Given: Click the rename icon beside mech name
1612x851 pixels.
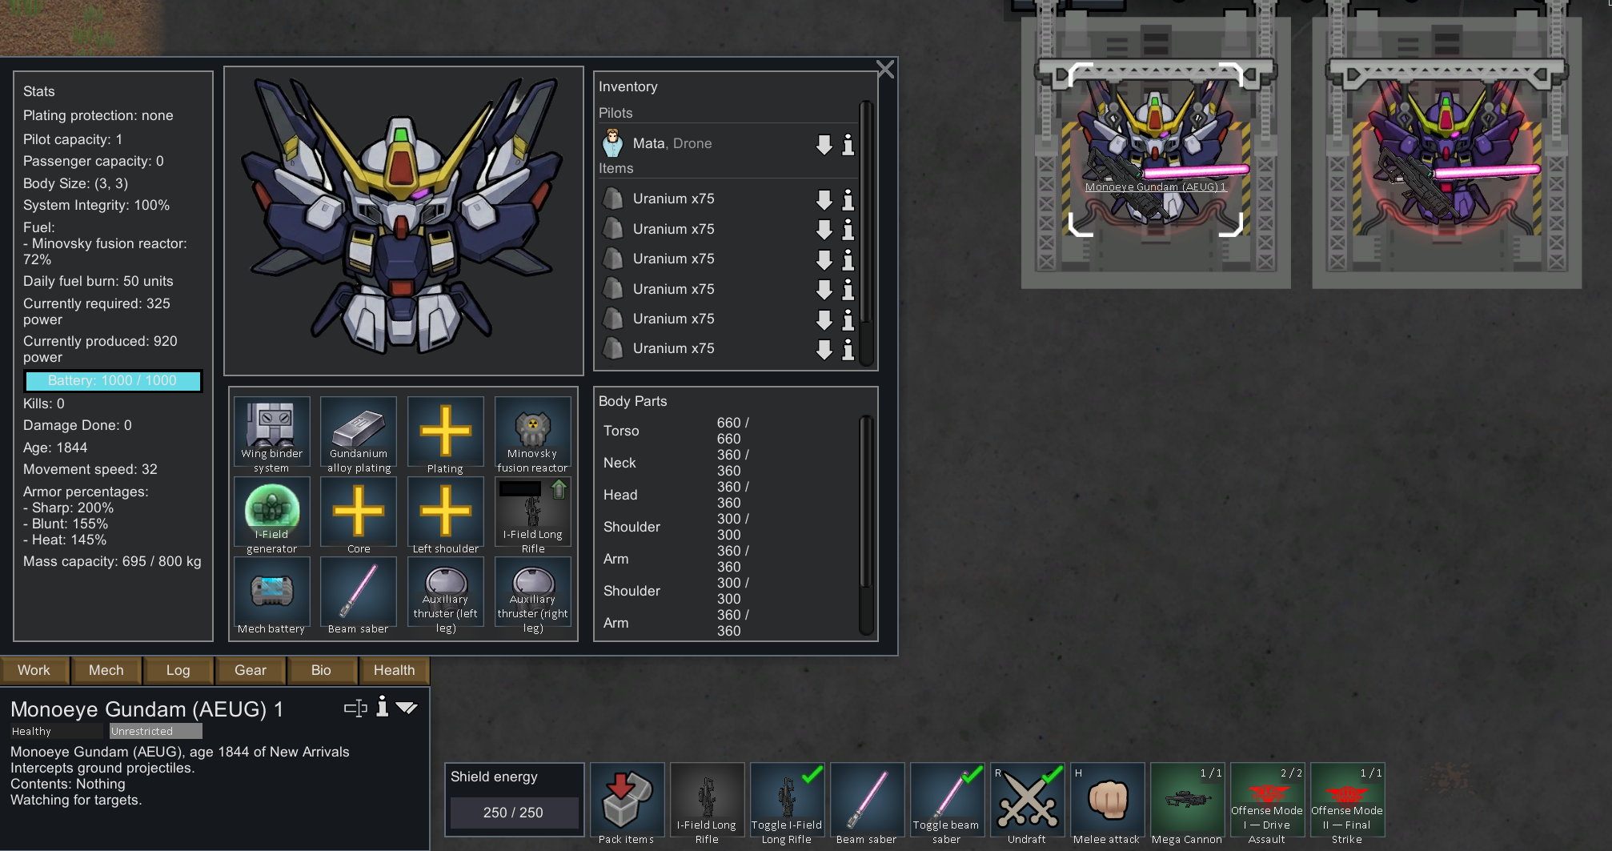Looking at the screenshot, I should click(355, 708).
